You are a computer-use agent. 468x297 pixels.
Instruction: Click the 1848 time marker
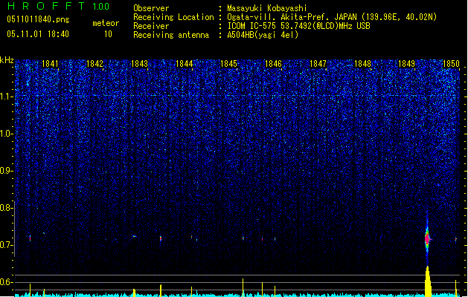click(362, 64)
